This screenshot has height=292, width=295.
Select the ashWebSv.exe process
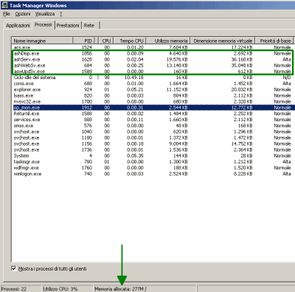point(153,65)
